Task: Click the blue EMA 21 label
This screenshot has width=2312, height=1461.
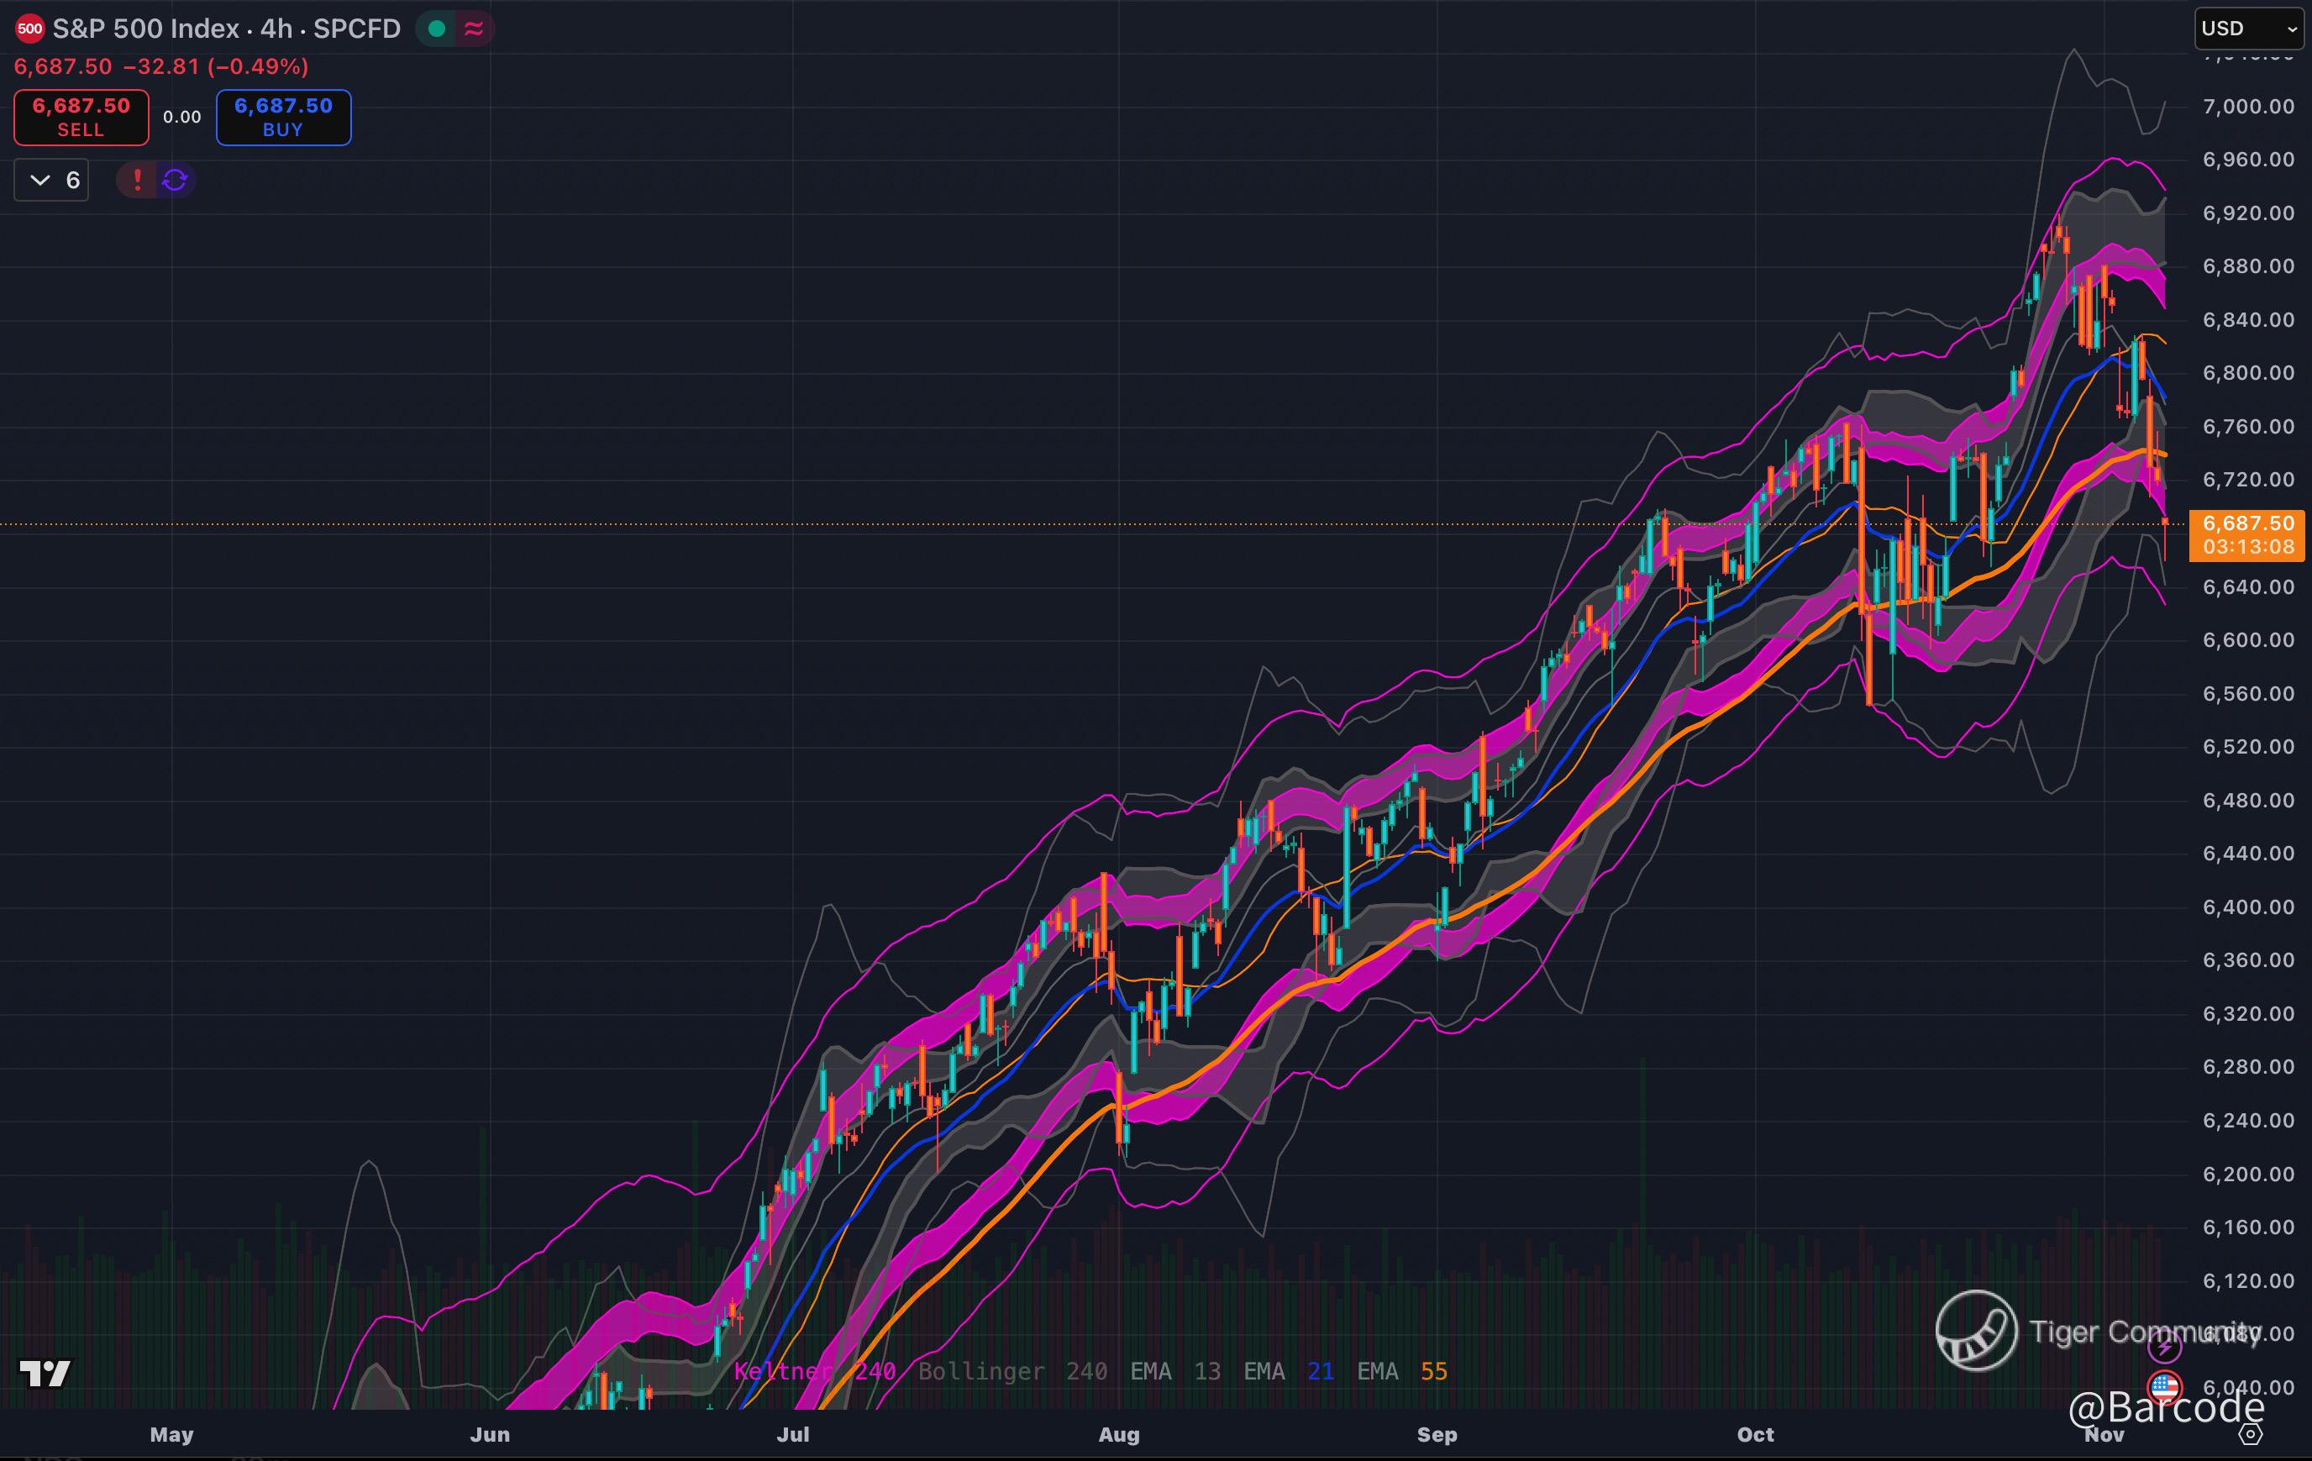Action: click(1289, 1371)
